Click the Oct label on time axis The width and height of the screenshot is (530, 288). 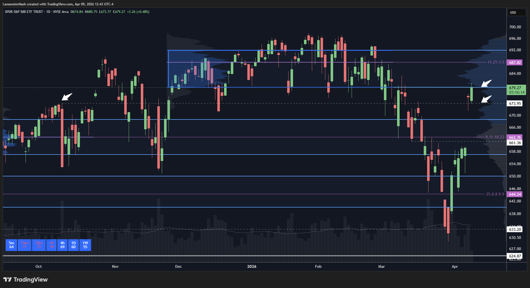coord(38,267)
